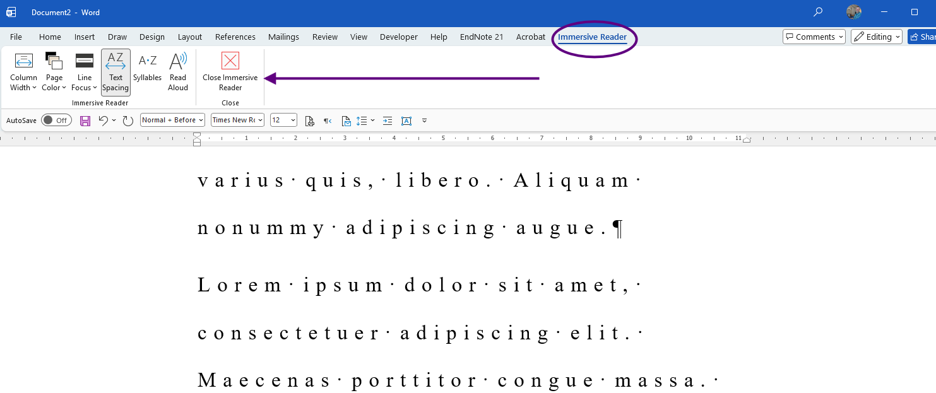Open the References tab
This screenshot has width=936, height=393.
click(235, 37)
